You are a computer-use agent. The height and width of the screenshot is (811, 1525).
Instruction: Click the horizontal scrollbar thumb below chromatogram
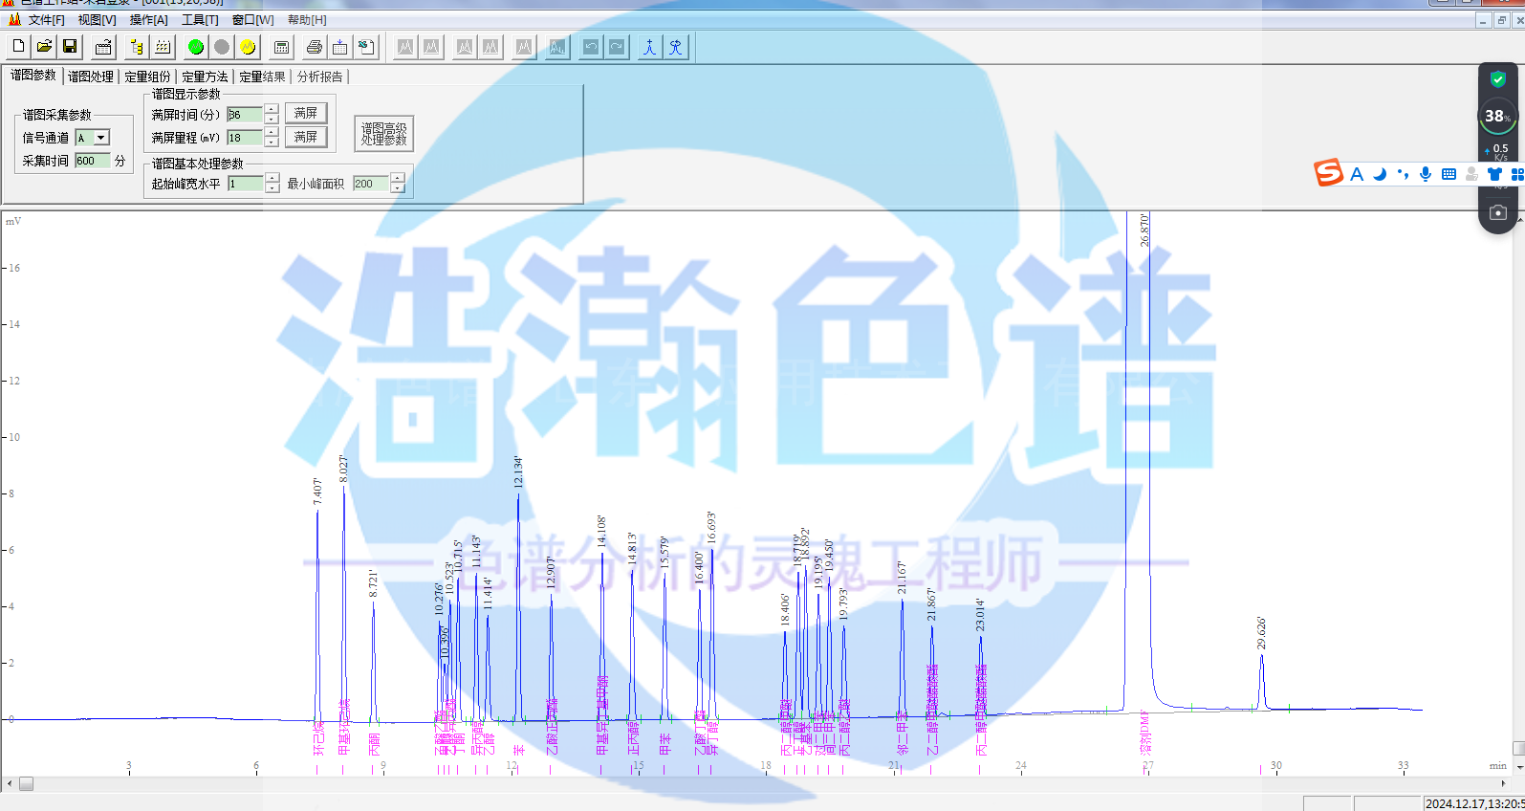(26, 783)
